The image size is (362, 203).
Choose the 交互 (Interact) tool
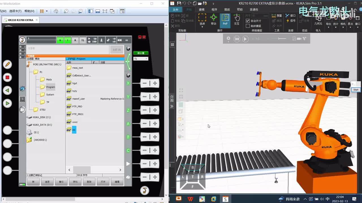pyautogui.click(x=237, y=20)
